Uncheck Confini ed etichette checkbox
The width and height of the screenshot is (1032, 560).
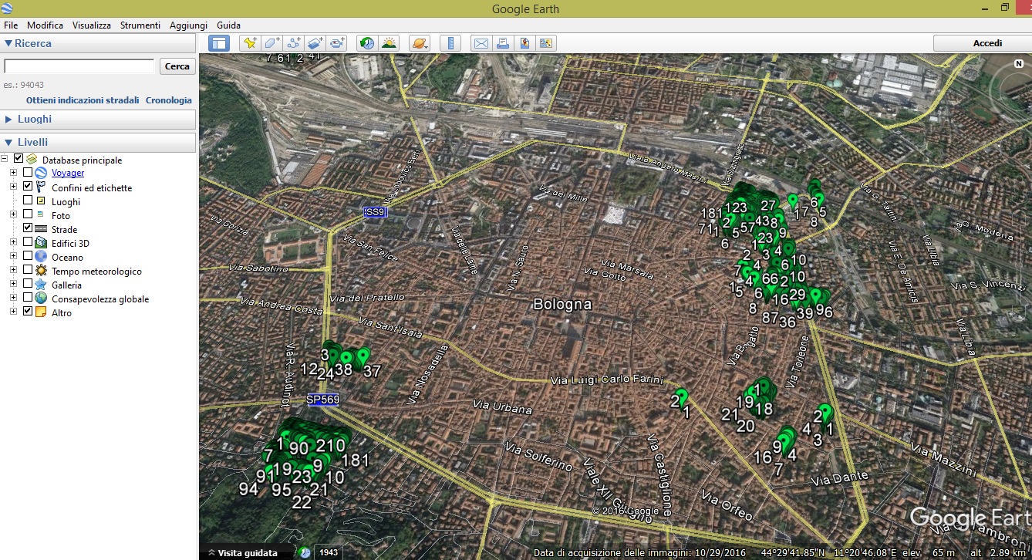click(x=28, y=187)
